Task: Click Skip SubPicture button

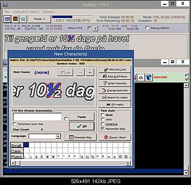Action: coord(115,76)
